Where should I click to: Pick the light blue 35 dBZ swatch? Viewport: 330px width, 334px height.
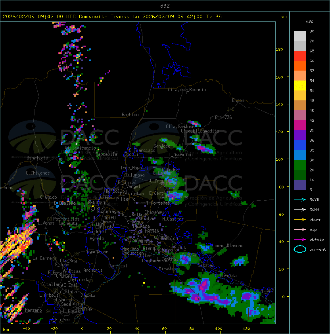[300, 155]
